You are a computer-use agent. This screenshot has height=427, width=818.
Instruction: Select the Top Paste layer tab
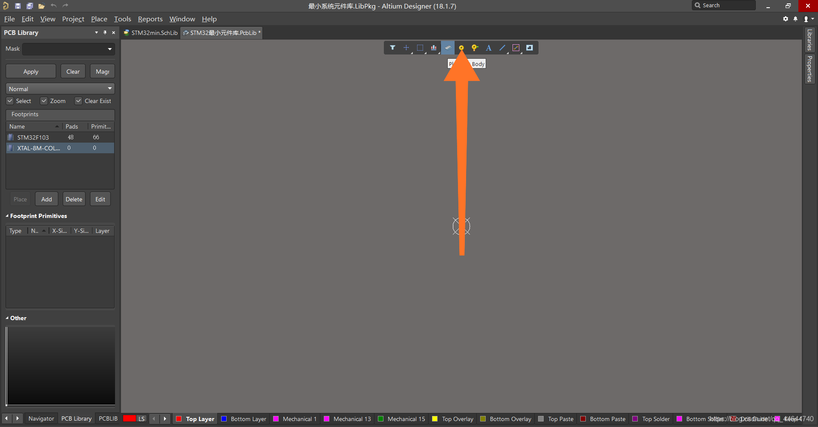[556, 419]
